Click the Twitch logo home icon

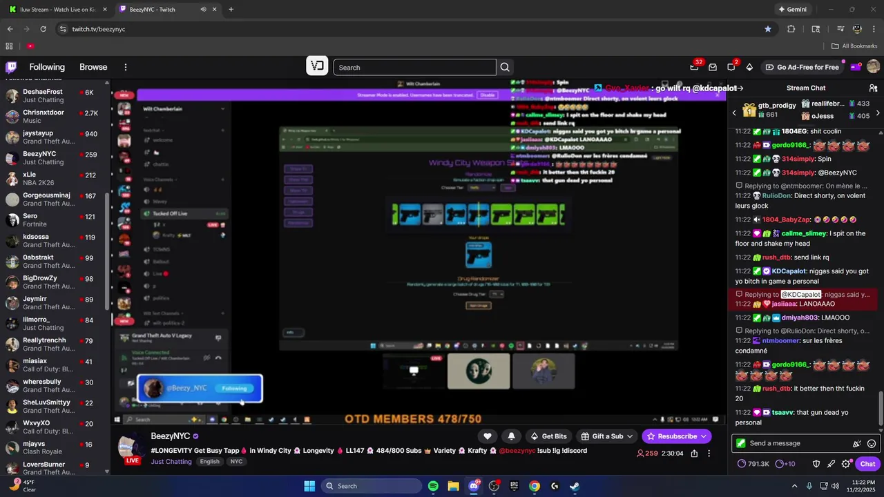point(11,67)
